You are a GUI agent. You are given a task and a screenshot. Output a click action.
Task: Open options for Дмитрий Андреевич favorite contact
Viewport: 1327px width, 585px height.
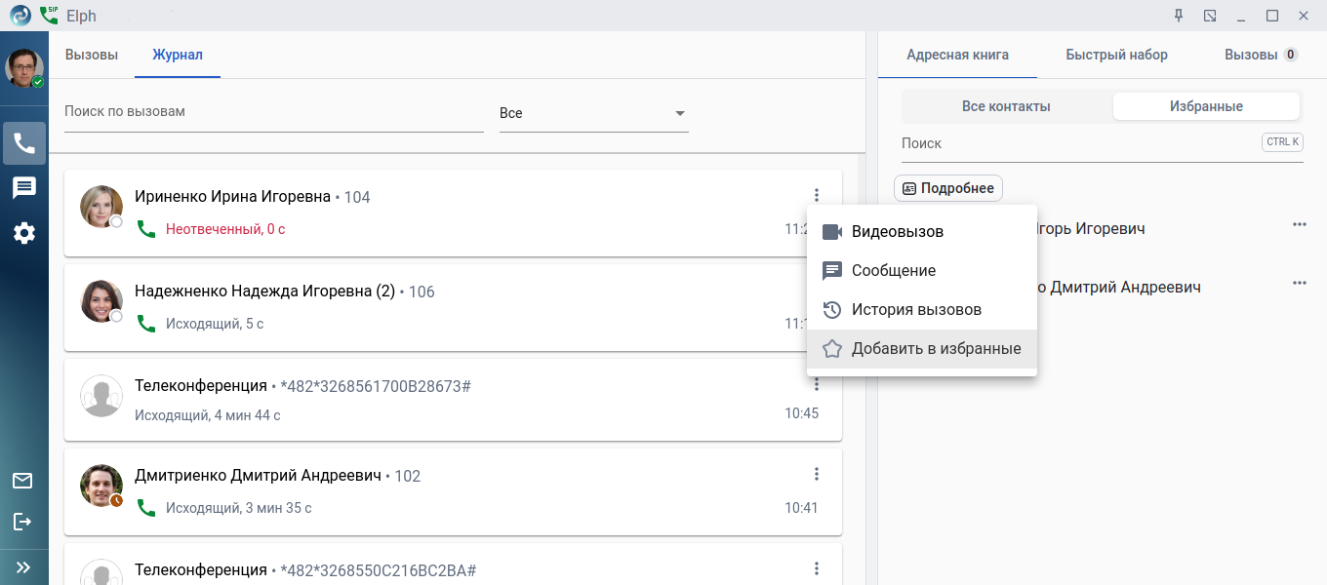click(1299, 284)
